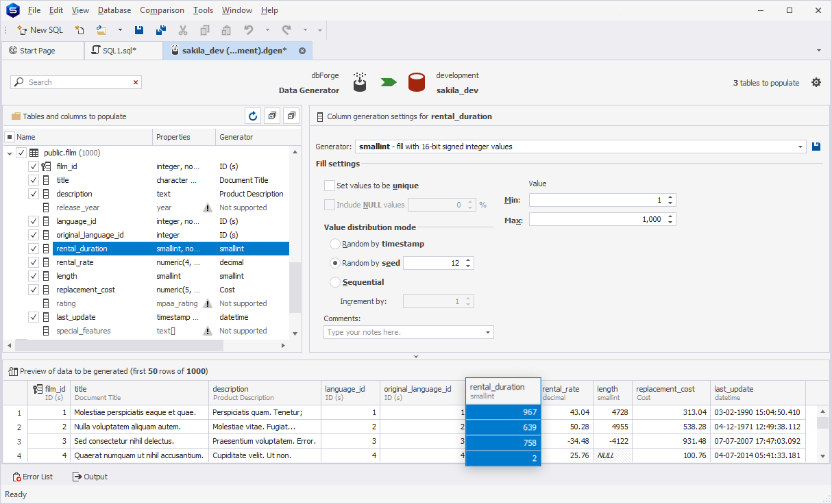Open the data generator settings gear
The image size is (832, 504).
click(x=816, y=82)
